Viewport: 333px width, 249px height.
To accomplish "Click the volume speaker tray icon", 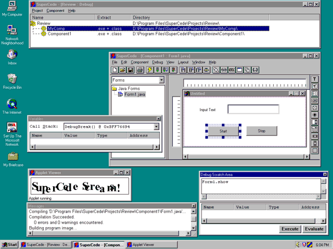I will [298, 245].
